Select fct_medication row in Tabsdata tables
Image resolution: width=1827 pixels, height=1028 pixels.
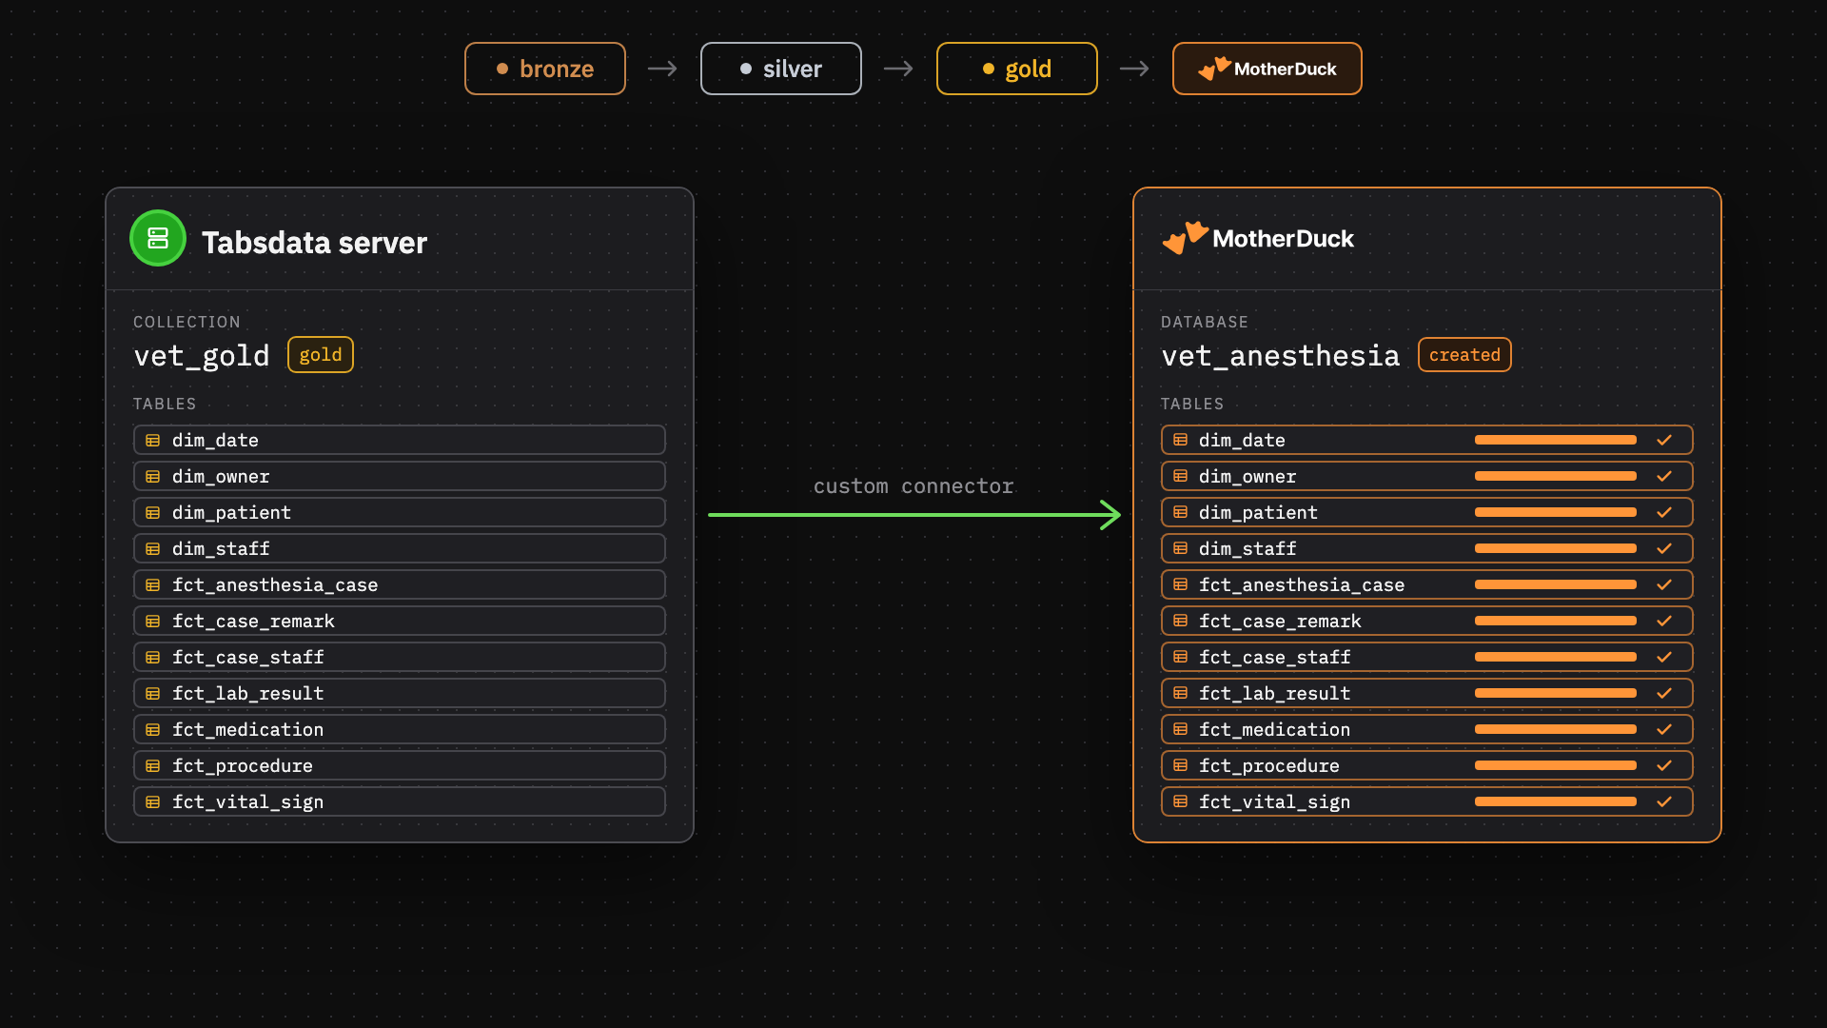point(400,729)
